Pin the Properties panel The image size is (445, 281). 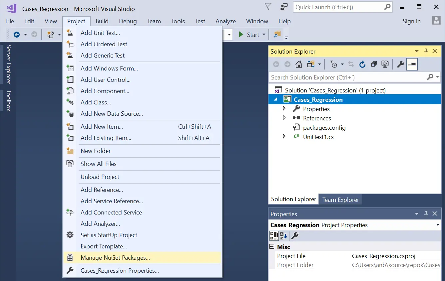pyautogui.click(x=426, y=213)
